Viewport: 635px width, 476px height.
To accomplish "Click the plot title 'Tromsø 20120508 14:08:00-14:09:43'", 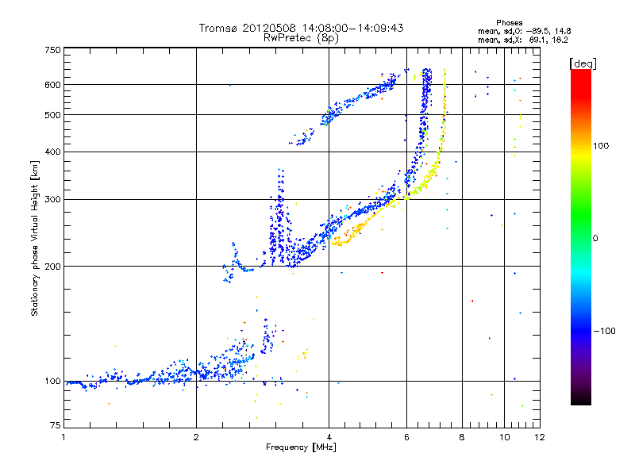I will (301, 28).
